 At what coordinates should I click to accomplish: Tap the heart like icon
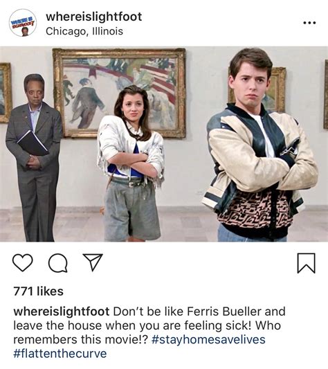point(22,263)
